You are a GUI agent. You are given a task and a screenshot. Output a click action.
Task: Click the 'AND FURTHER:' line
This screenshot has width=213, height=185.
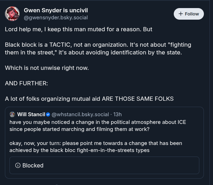[27, 83]
